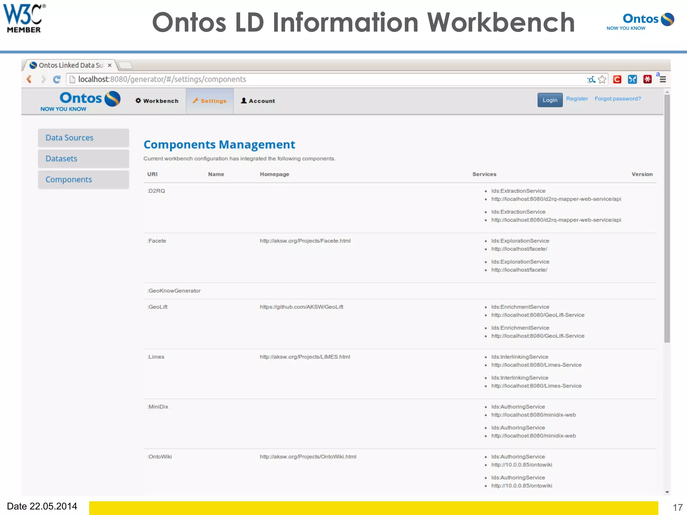Open a new browser tab
Screen dimensions: 687x515
pos(126,65)
